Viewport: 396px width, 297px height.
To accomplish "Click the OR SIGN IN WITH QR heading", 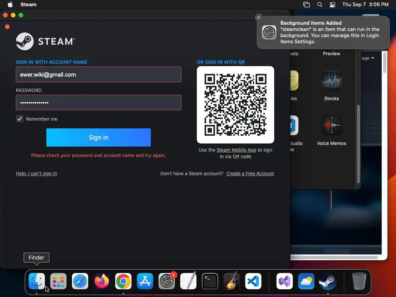I will point(221,62).
